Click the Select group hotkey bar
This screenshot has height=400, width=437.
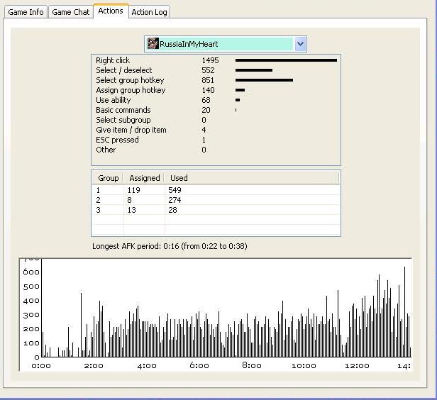point(264,80)
